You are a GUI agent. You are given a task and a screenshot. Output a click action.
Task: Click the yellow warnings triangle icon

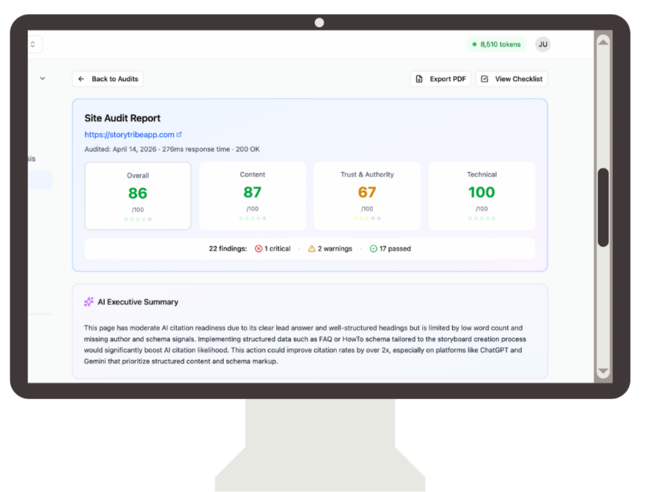[x=312, y=249]
